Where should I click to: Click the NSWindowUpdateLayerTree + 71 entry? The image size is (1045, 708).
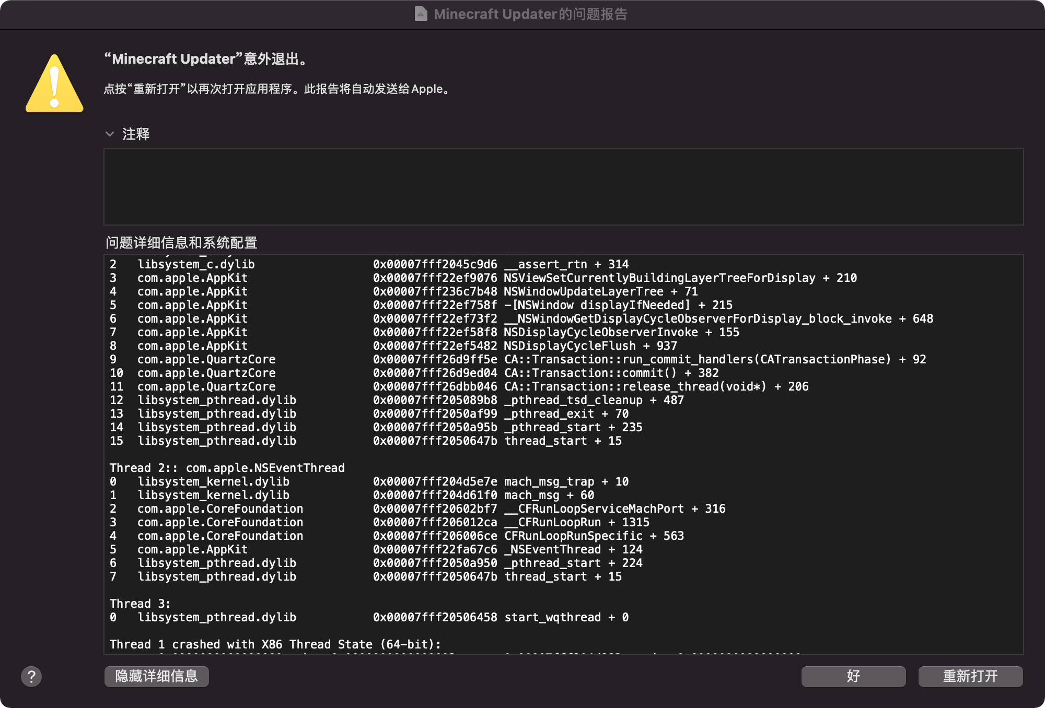pyautogui.click(x=600, y=291)
